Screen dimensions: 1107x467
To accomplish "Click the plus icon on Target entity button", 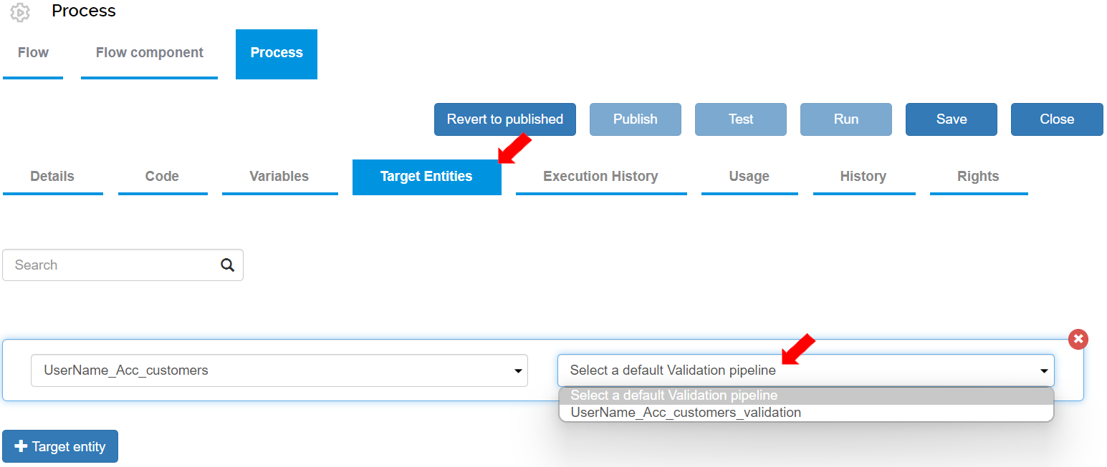I will click(x=21, y=446).
